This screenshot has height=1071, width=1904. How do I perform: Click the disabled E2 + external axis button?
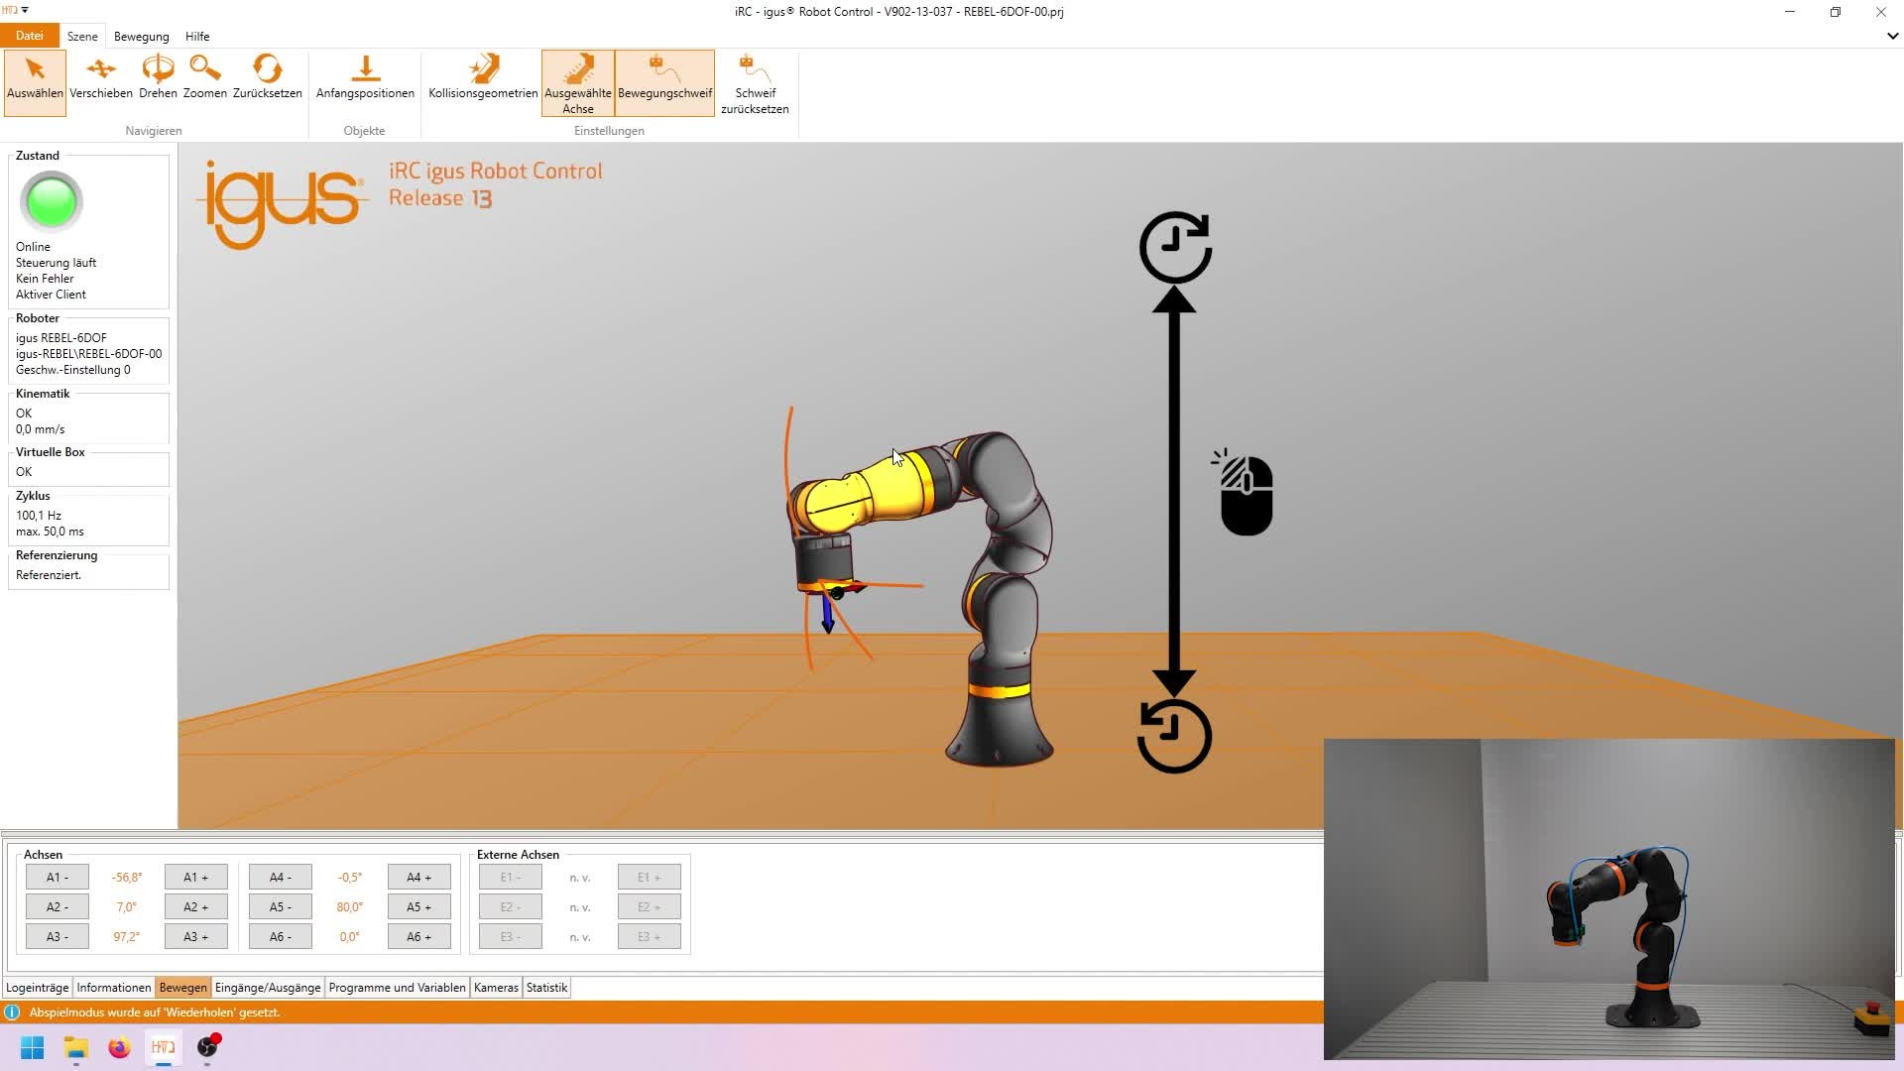[x=650, y=907]
